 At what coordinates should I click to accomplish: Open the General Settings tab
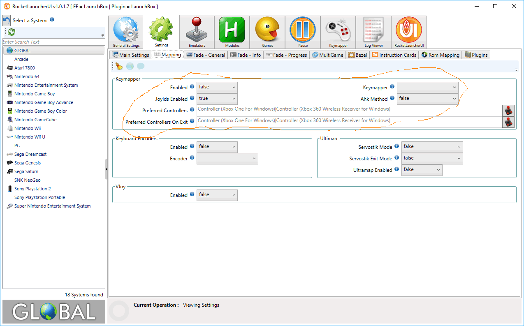126,32
